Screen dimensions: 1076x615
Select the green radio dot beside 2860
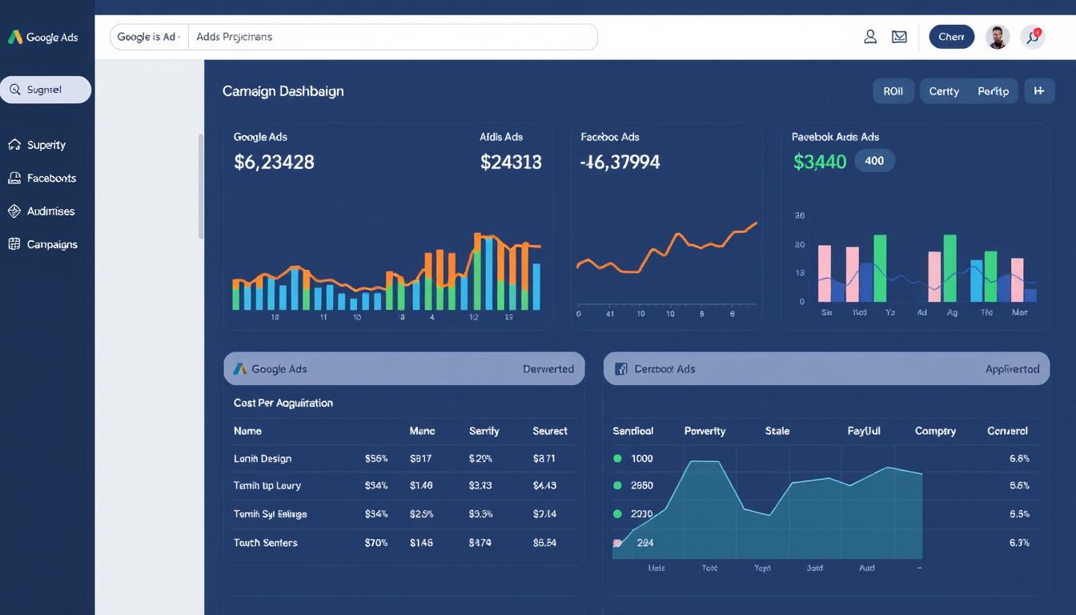[x=617, y=485]
